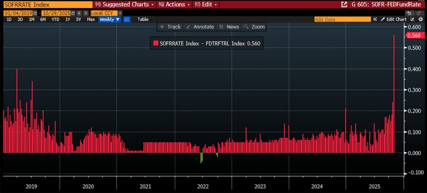This screenshot has height=193, width=427.
Task: Click the 2020 year label on x-axis
Action: coord(88,186)
